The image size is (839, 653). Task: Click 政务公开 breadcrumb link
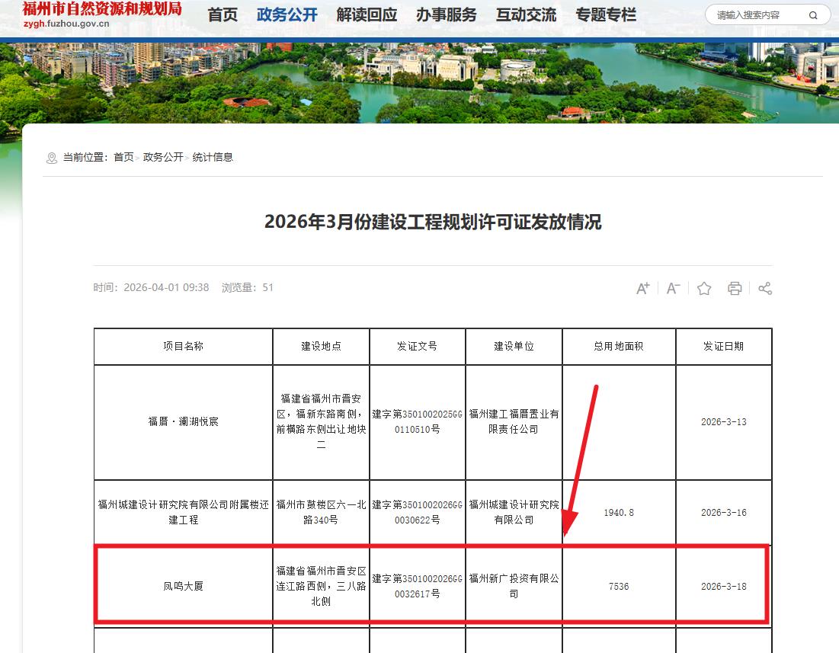163,157
